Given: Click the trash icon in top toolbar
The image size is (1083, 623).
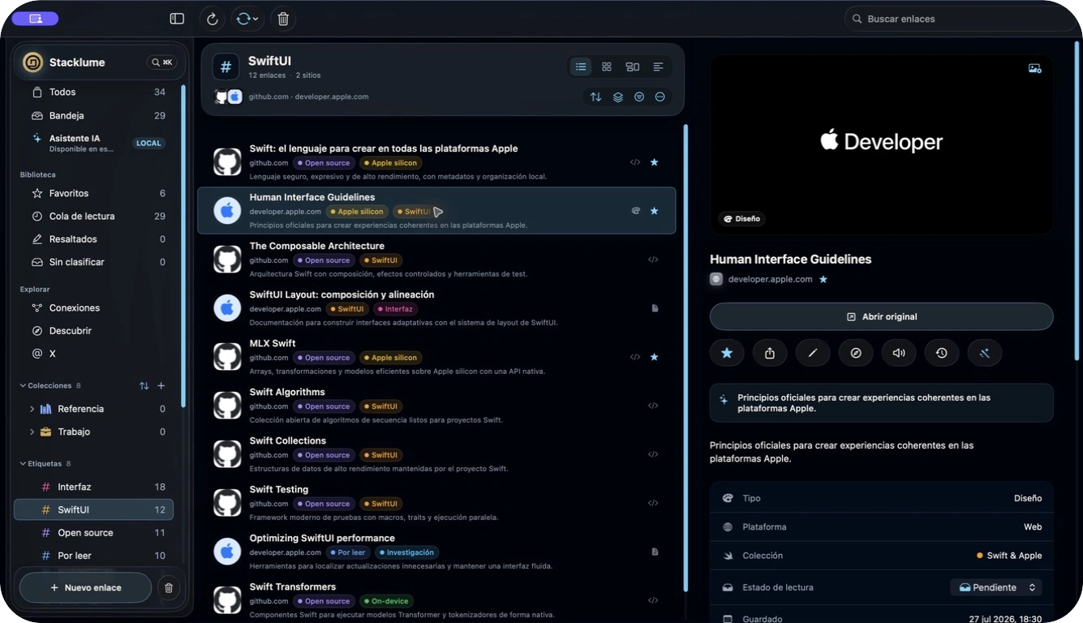Looking at the screenshot, I should [282, 19].
